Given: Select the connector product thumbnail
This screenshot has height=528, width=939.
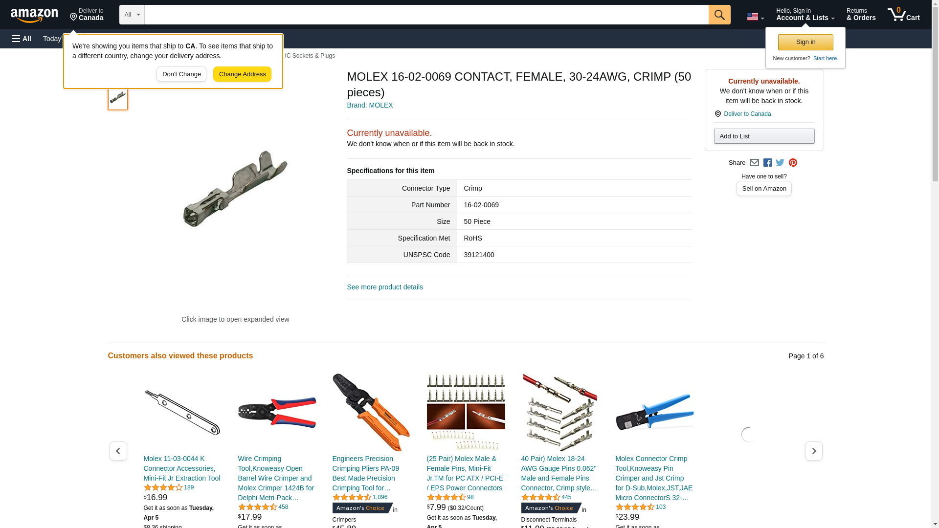Looking at the screenshot, I should [x=117, y=97].
